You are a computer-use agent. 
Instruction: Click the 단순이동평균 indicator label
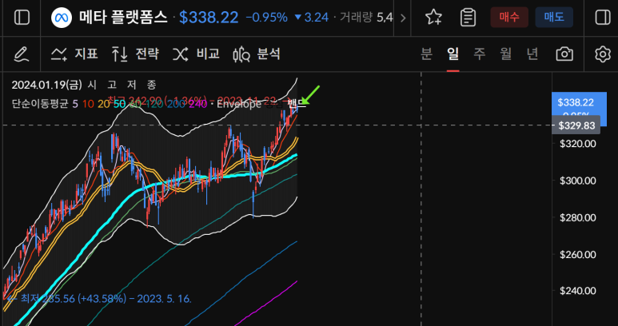40,104
